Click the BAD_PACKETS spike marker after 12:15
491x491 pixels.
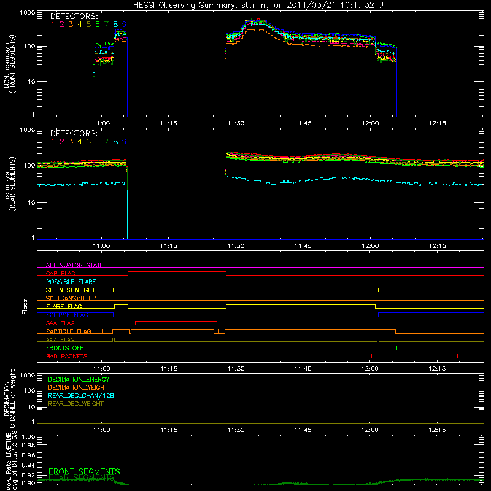[458, 356]
